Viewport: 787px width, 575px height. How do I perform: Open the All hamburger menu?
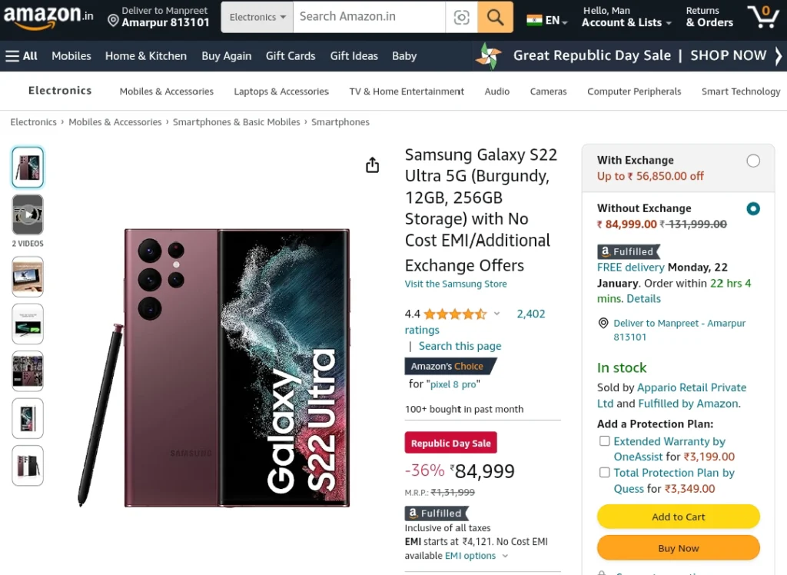[22, 56]
